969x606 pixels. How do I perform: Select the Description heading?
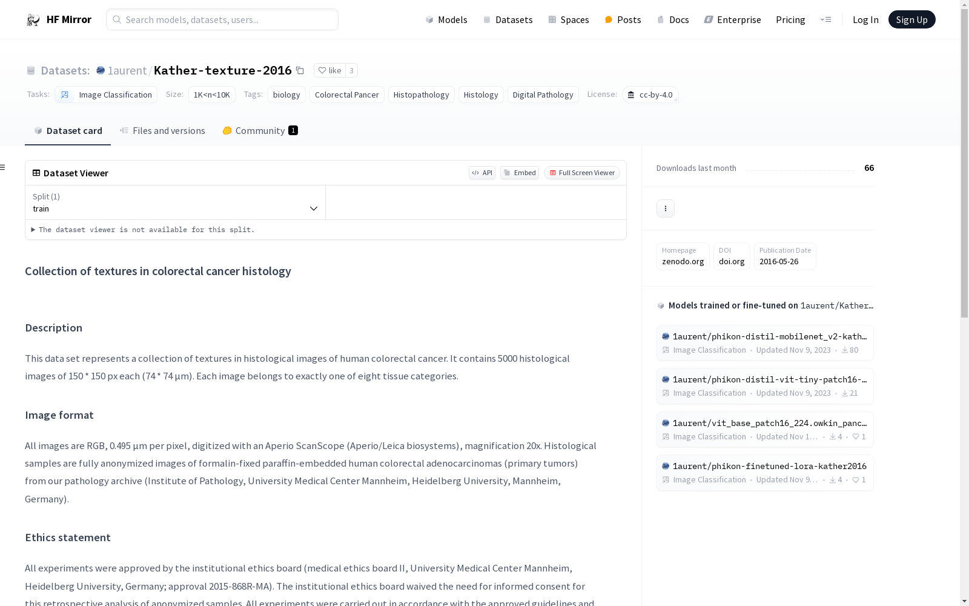[x=53, y=328]
